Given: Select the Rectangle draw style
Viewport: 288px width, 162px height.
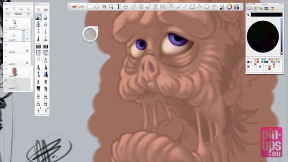Looking at the screenshot, I should [192, 7].
